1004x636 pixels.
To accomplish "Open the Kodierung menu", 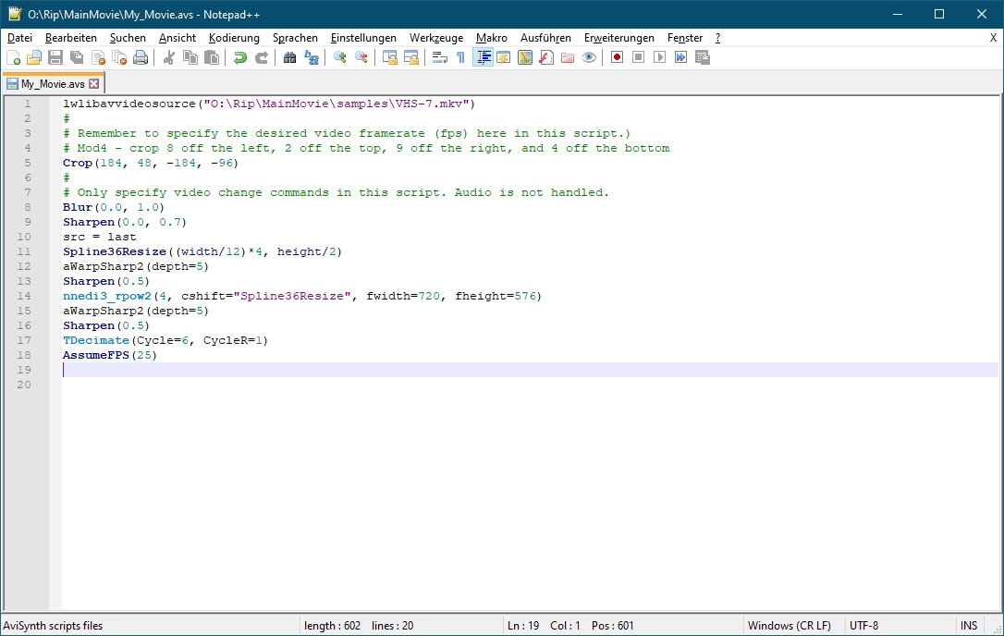I will [x=234, y=38].
